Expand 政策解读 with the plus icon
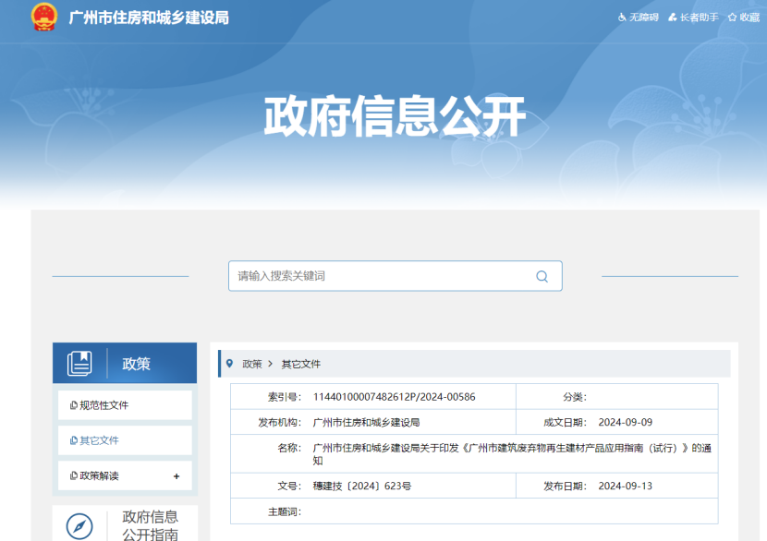Viewport: 767px width, 541px height. click(x=177, y=476)
